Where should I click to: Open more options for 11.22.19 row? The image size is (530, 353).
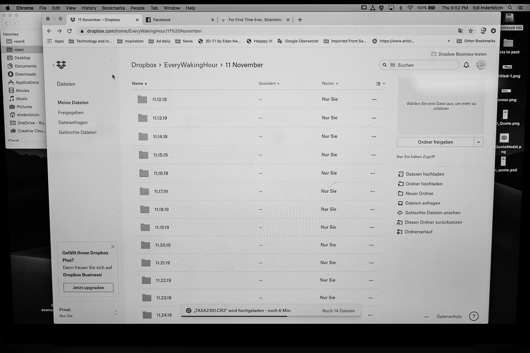[371, 280]
